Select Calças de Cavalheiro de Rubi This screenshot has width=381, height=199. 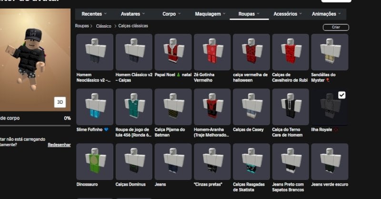pyautogui.click(x=291, y=52)
